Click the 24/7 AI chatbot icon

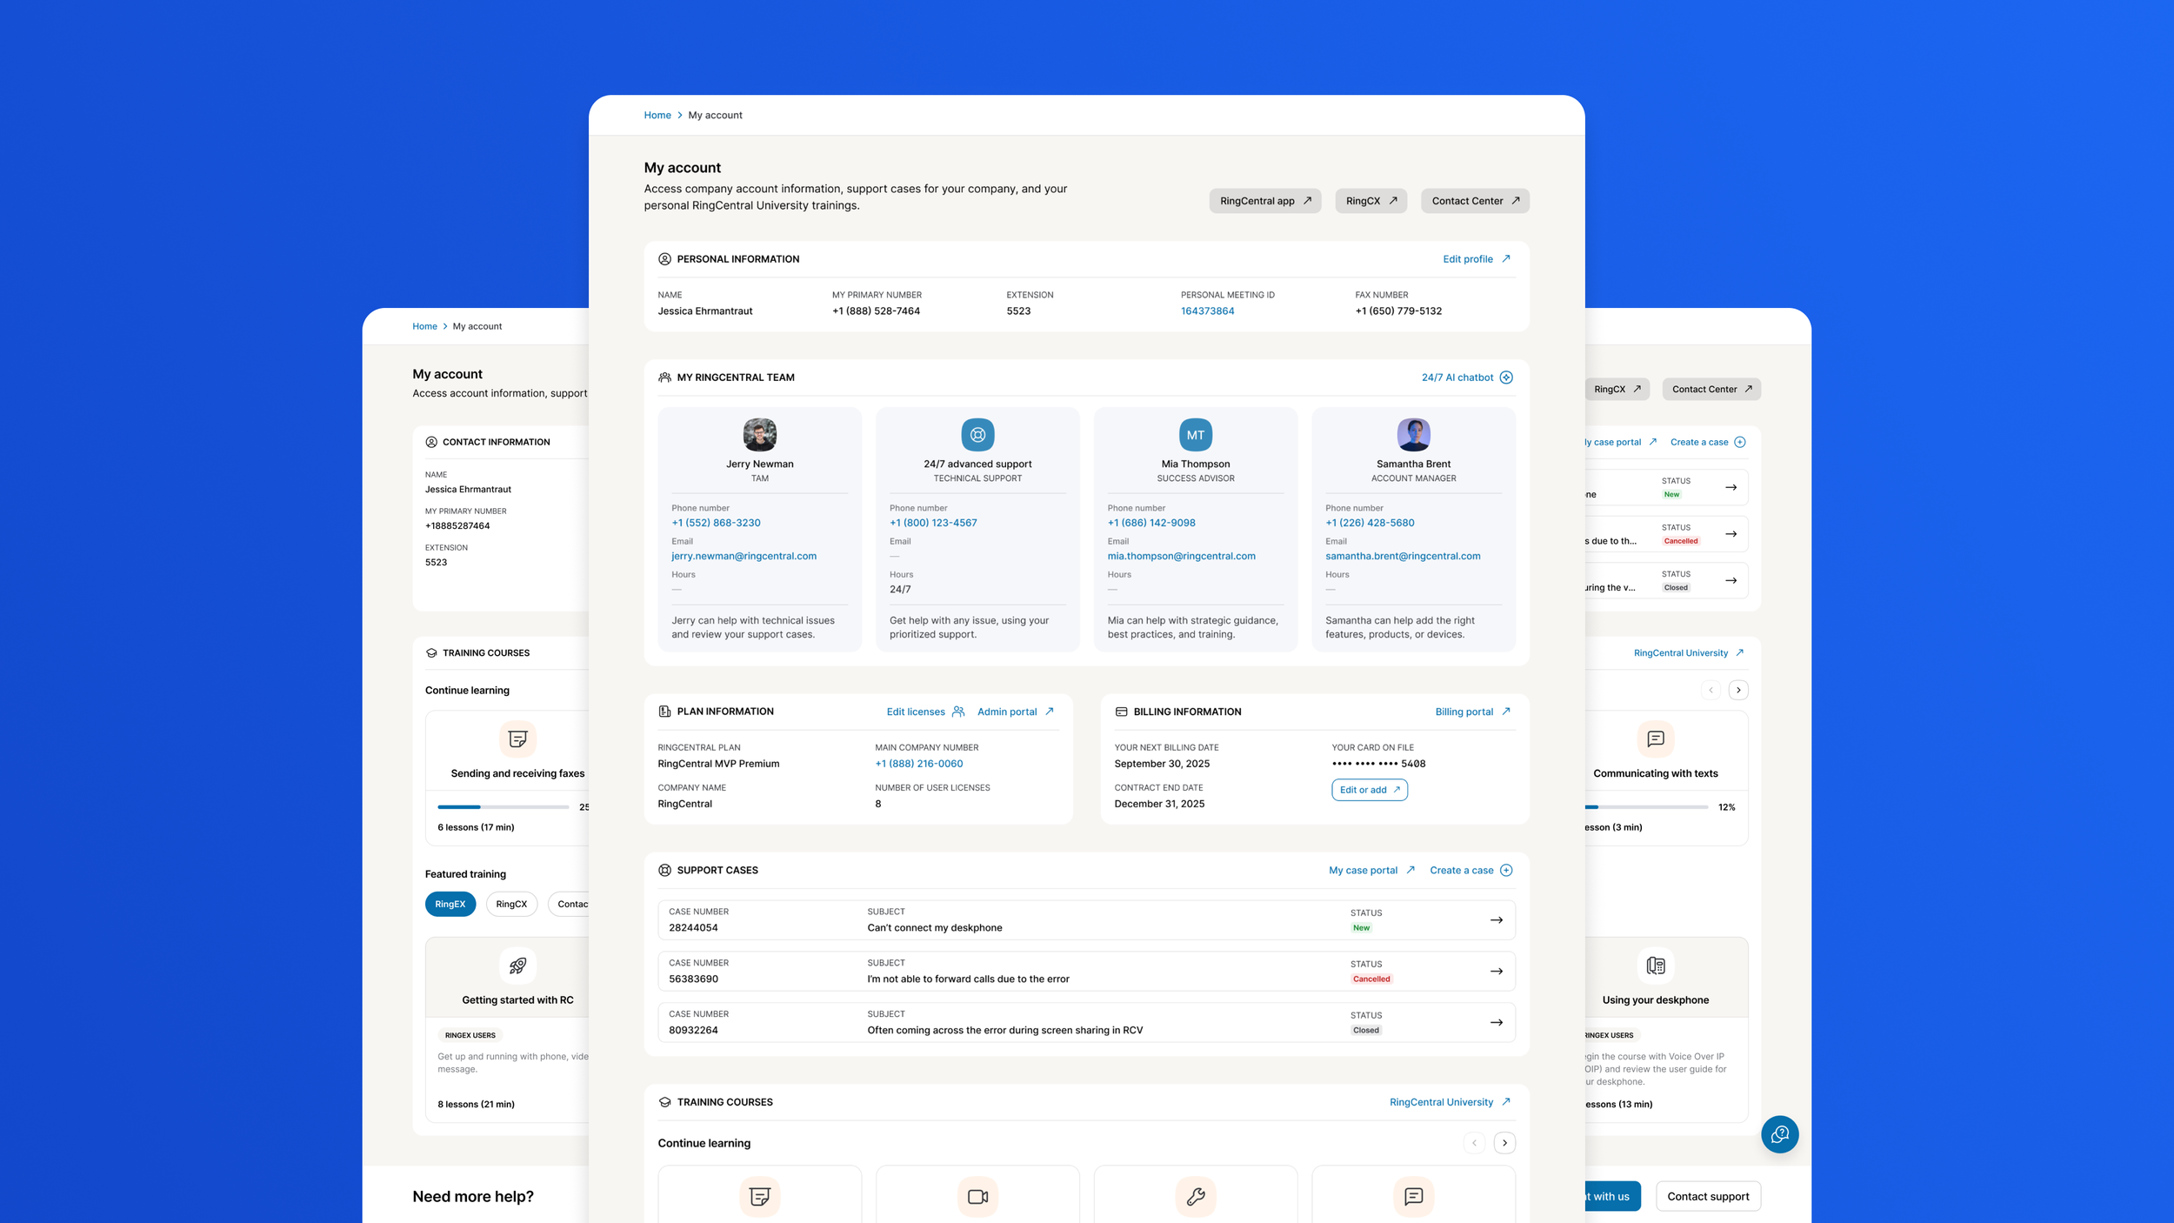click(1507, 378)
